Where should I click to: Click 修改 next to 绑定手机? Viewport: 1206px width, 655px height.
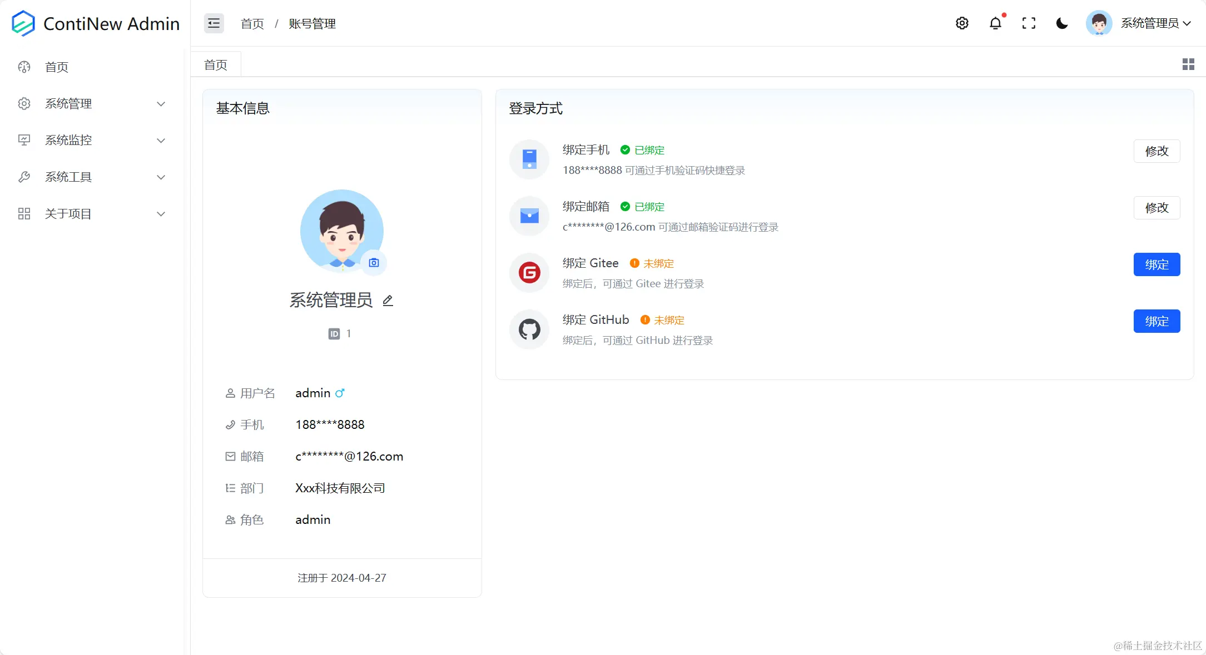point(1157,151)
